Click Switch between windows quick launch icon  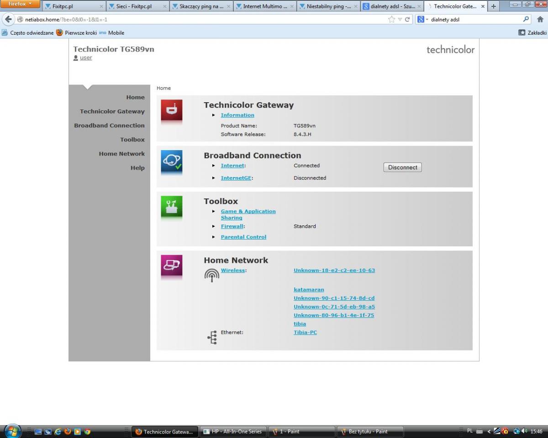click(x=47, y=432)
